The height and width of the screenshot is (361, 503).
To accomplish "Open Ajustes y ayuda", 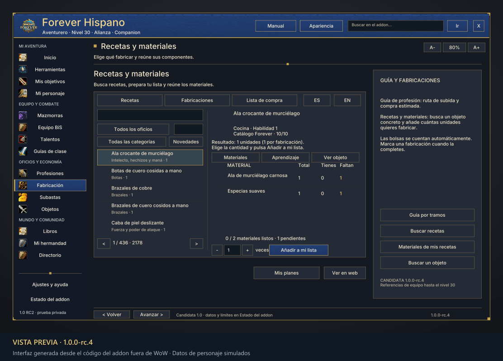I will pyautogui.click(x=50, y=285).
